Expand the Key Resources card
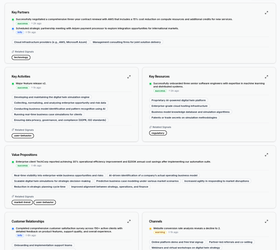The height and width of the screenshot is (250, 280). point(266,77)
